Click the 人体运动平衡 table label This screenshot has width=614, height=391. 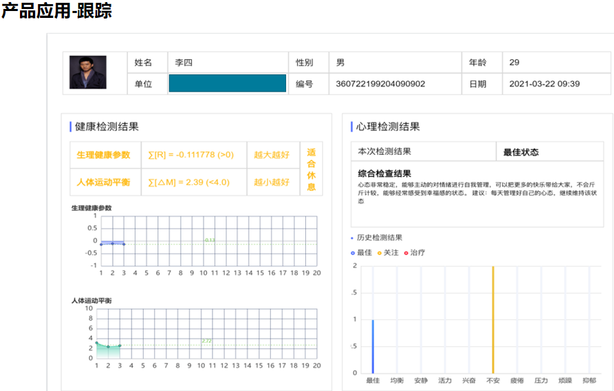(103, 182)
